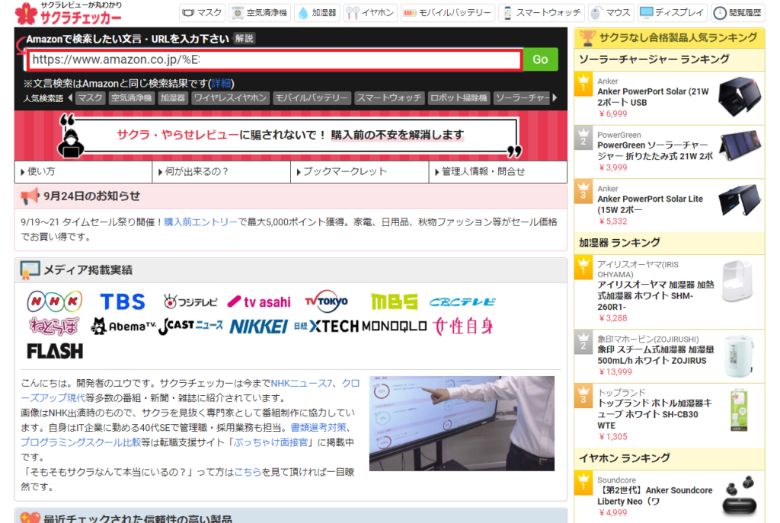Click the megaphone icon beside 9月24日のお知らせ
Screen dimensions: 780x523
[x=30, y=196]
